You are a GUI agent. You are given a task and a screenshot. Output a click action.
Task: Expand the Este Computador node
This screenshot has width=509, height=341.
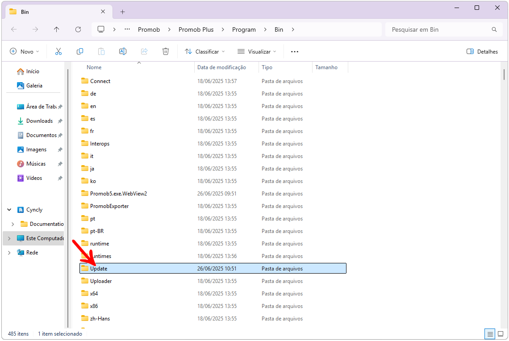tap(9, 238)
